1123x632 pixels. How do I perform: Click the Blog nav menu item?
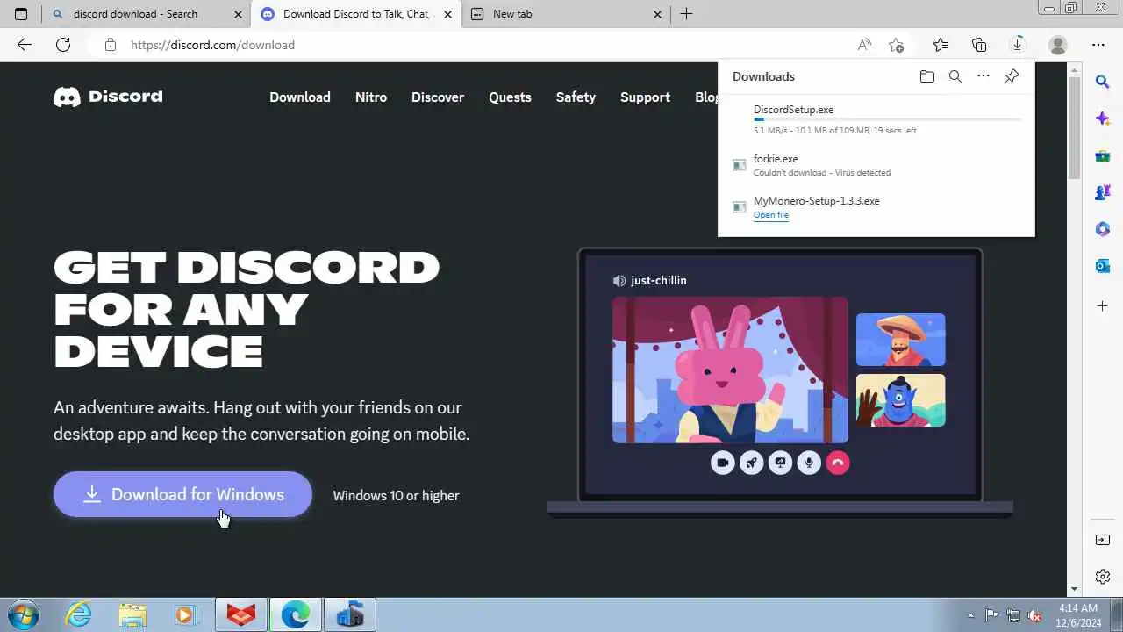(x=706, y=97)
